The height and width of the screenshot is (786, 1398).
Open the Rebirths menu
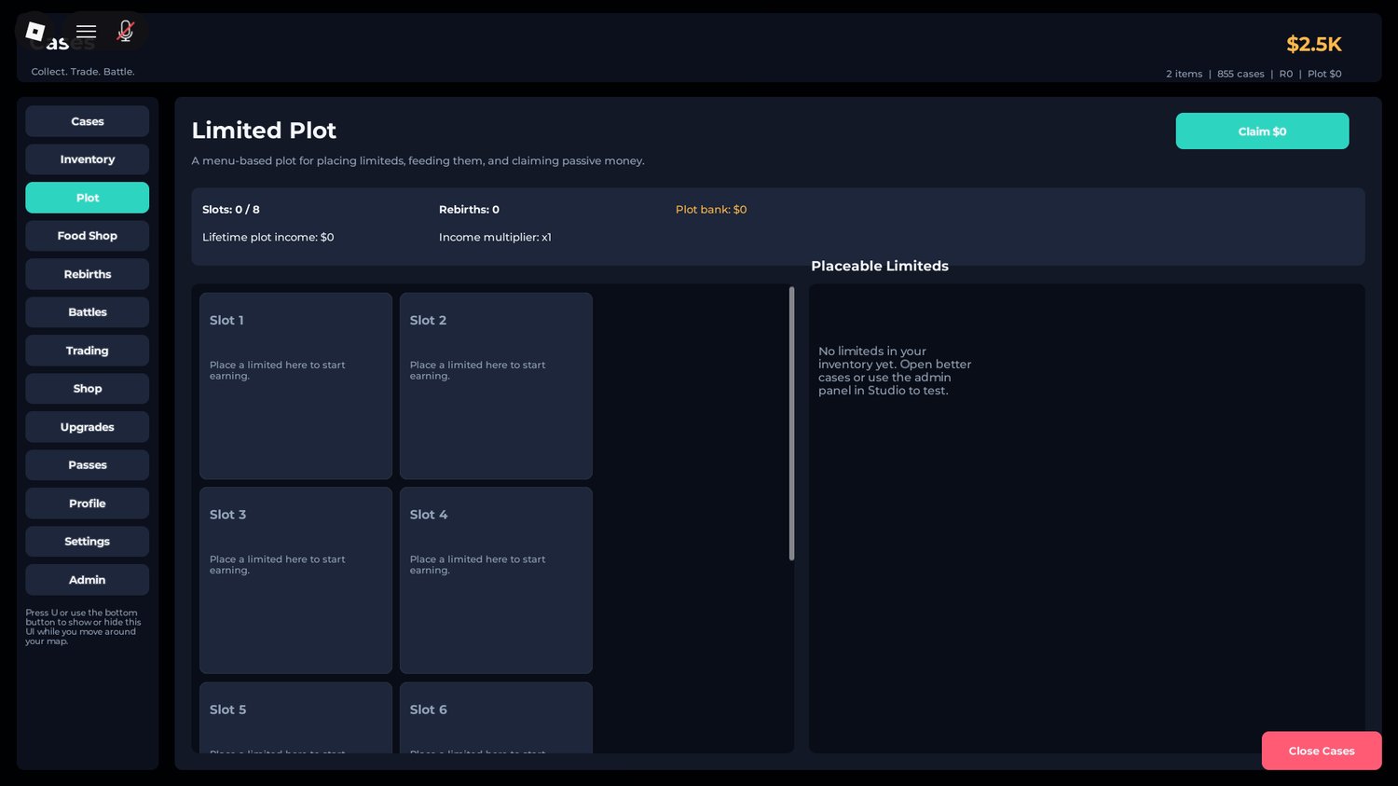click(88, 274)
